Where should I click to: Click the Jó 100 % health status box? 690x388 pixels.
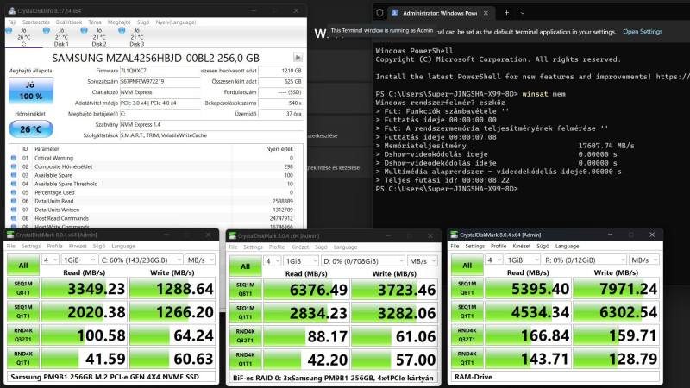[31, 91]
